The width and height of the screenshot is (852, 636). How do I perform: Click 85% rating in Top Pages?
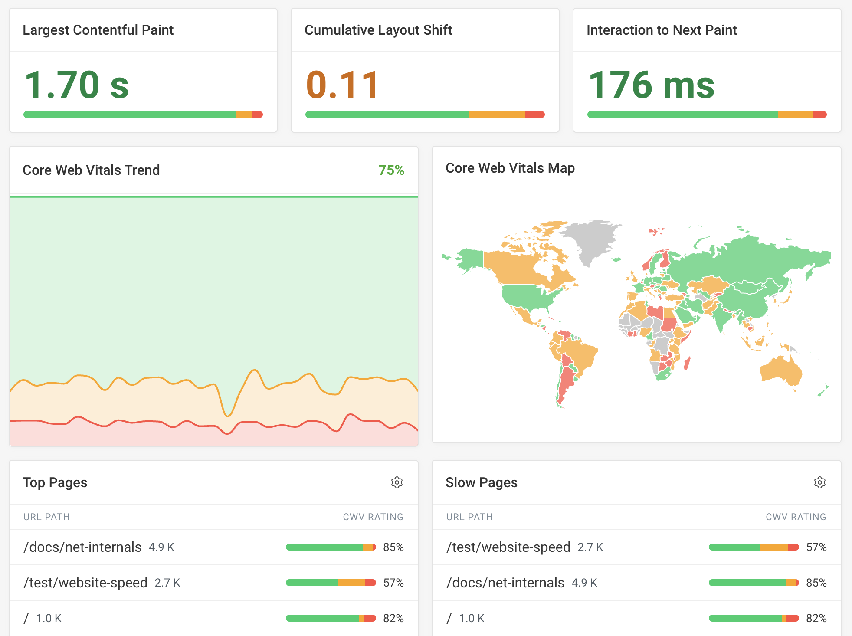393,547
